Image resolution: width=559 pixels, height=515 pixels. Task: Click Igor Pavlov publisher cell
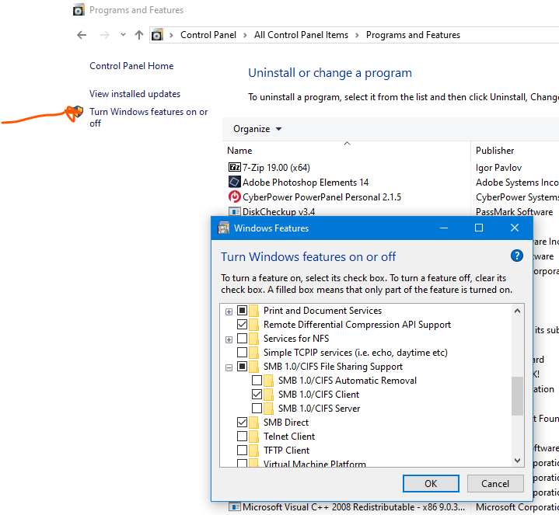click(x=499, y=167)
